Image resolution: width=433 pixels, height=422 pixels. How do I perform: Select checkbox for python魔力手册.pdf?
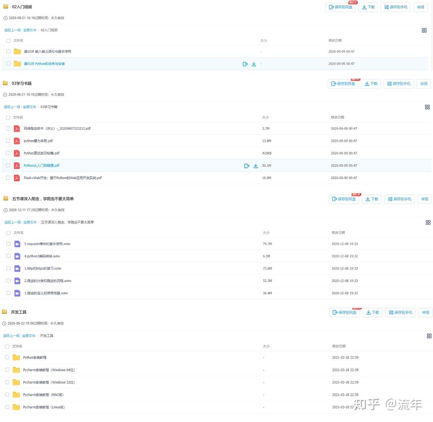point(8,141)
